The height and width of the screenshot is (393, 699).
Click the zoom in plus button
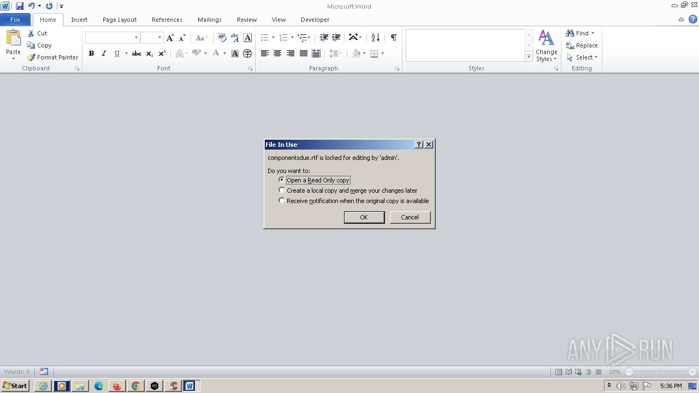tap(692, 372)
